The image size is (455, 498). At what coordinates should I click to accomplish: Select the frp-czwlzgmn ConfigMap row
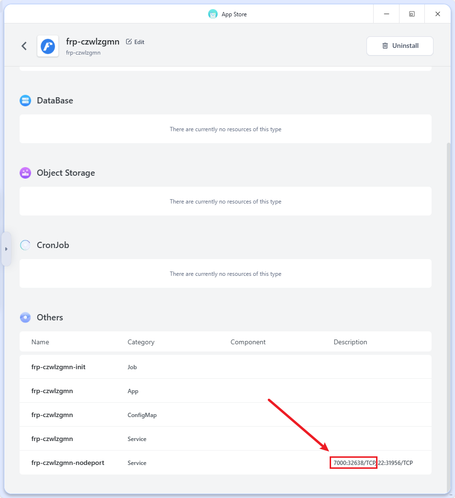[52, 415]
